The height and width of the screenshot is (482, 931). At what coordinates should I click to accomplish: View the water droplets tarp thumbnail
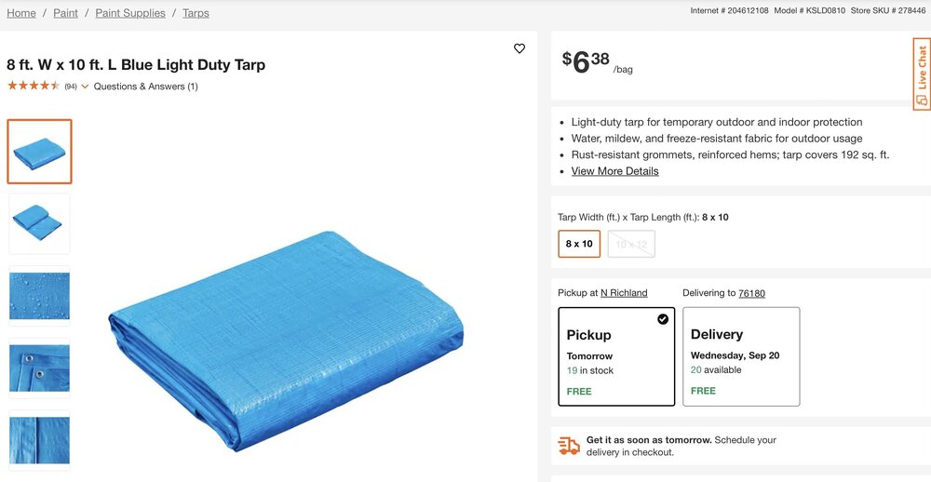[x=40, y=296]
